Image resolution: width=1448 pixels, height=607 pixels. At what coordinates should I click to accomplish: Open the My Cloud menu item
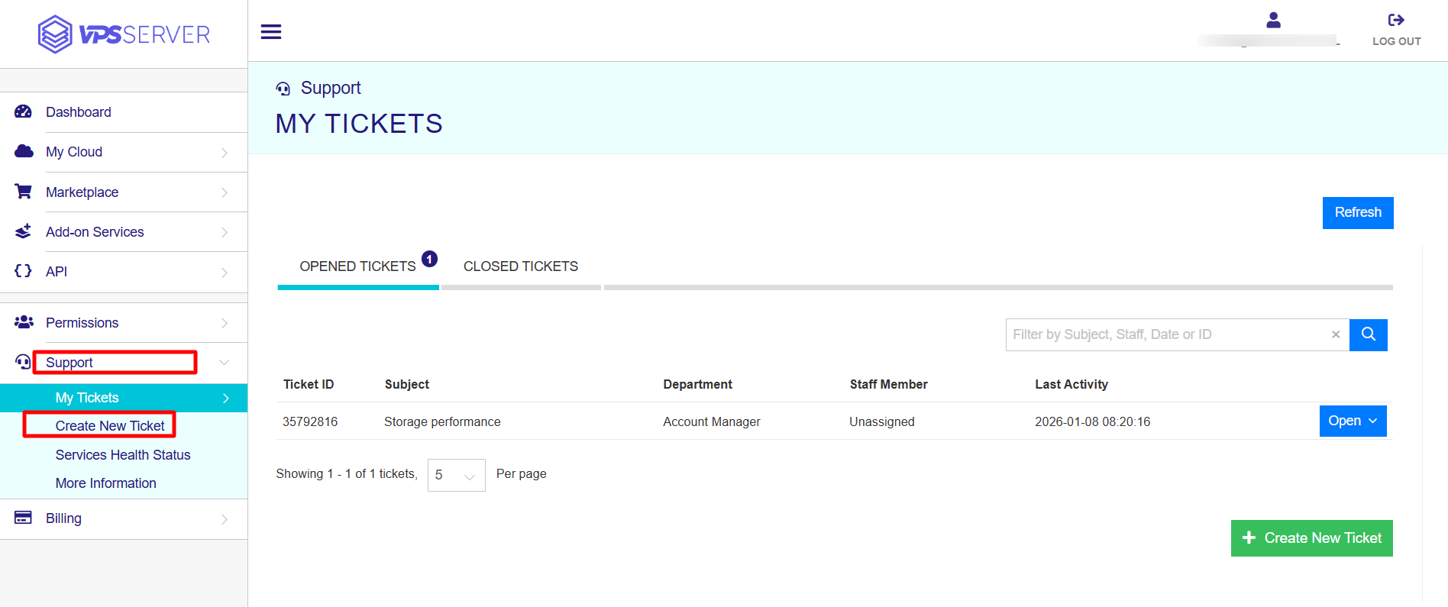pos(74,152)
